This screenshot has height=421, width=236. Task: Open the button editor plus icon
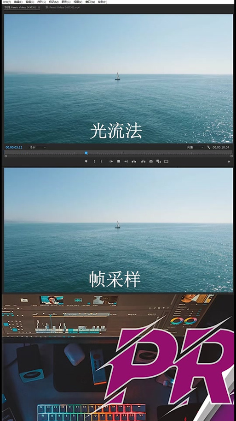(229, 162)
